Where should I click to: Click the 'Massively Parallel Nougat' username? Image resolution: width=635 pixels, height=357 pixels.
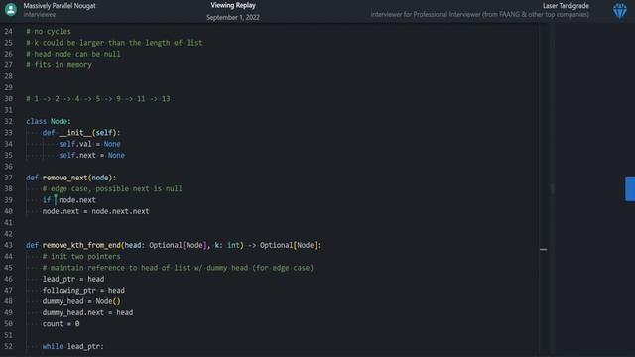pos(60,6)
